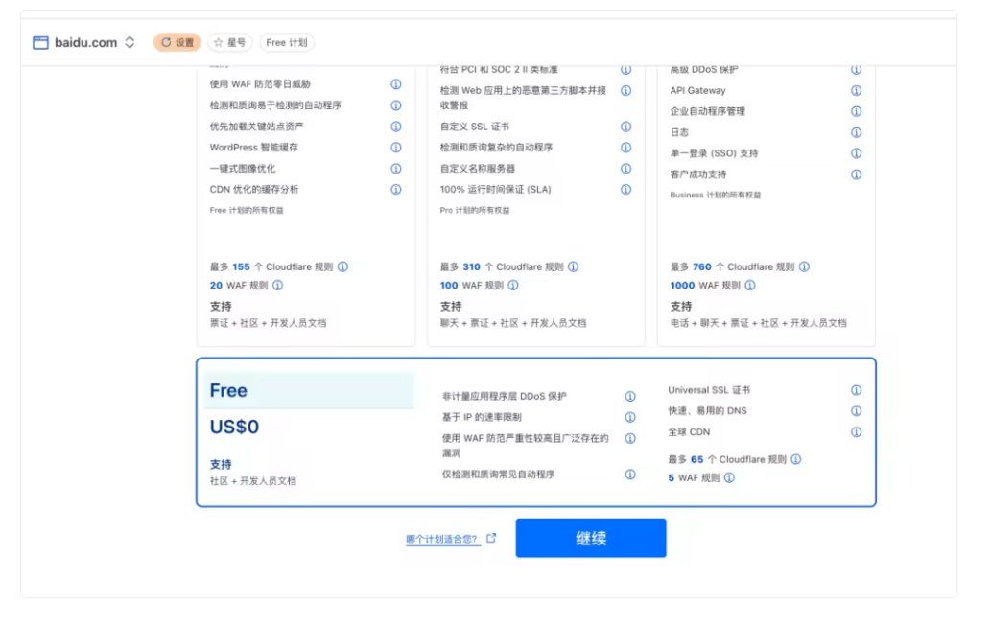Screen dimensions: 991x625
Task: Show info for 100% 运行时间保证 (SLA)
Action: tap(625, 190)
